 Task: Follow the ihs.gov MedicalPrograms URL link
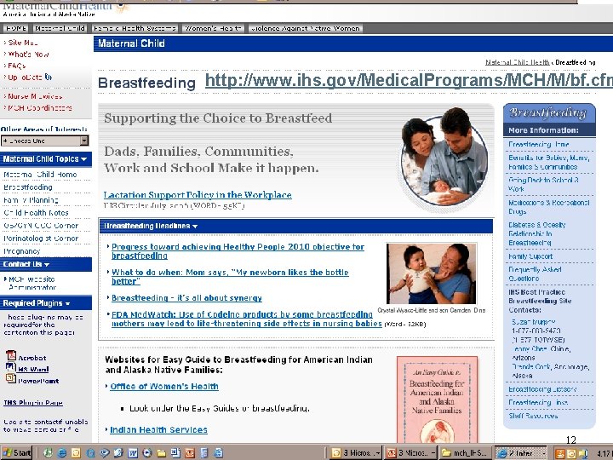point(409,80)
